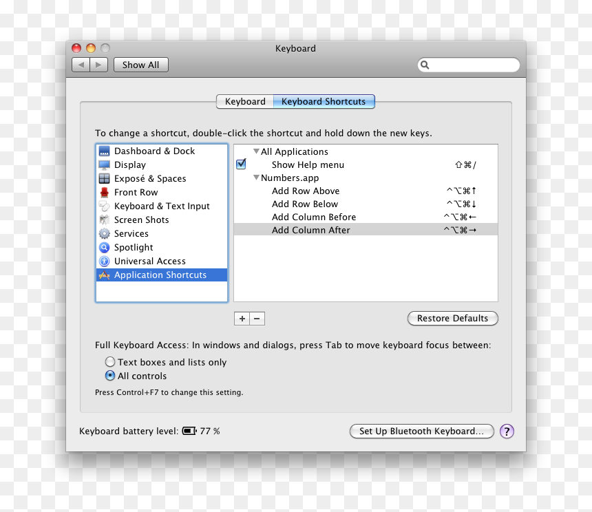
Task: Minimize the window with yellow button
Action: point(91,48)
